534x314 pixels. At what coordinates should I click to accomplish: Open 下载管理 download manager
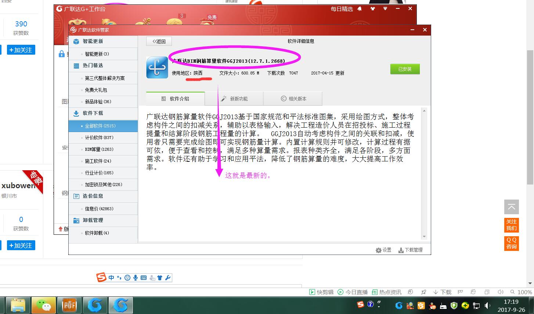tap(411, 250)
